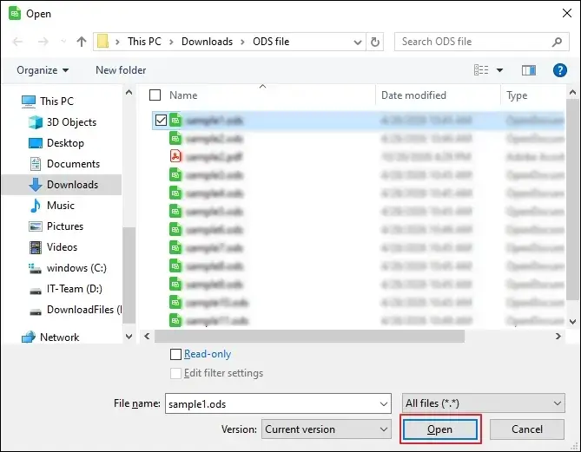Open Downloads in navigation pane
Image resolution: width=581 pixels, height=452 pixels.
point(62,184)
